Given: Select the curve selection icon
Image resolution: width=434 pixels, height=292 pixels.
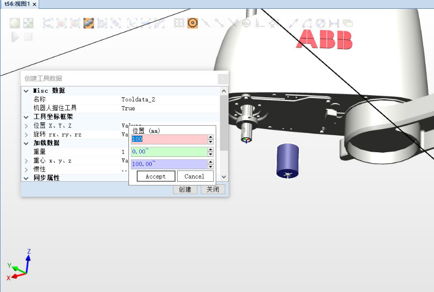Looking at the screenshot, I should [48, 23].
